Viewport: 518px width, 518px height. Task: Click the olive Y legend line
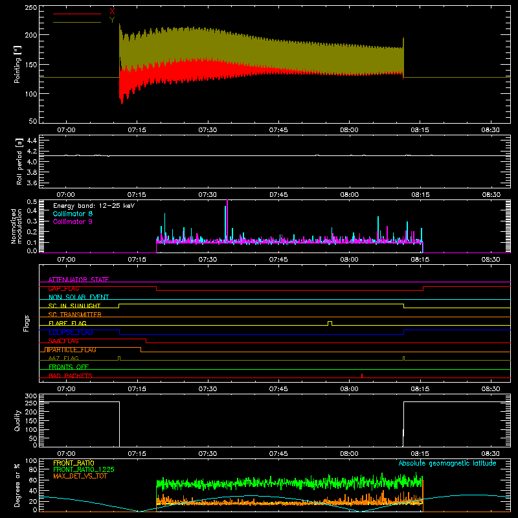(76, 22)
